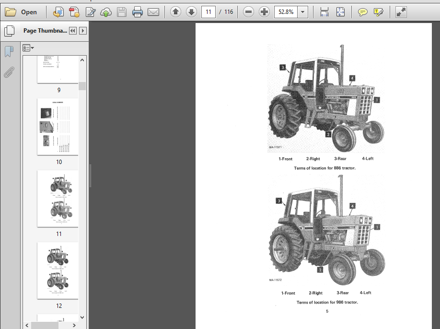Image resolution: width=440 pixels, height=329 pixels.
Task: Click figure code MA-11572 text
Action: [275, 280]
